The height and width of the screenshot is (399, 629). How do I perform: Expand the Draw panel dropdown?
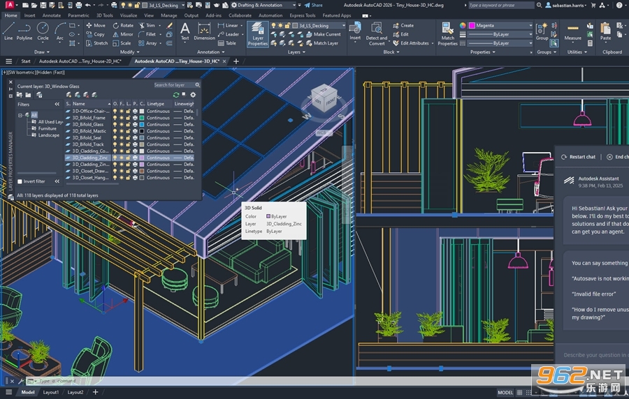[42, 52]
